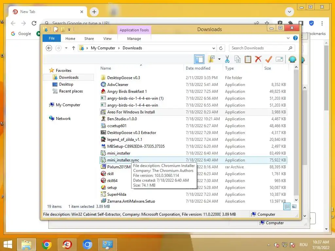Open the Explorer Help question mark icon
This screenshot has width=335, height=251.
(x=295, y=38)
